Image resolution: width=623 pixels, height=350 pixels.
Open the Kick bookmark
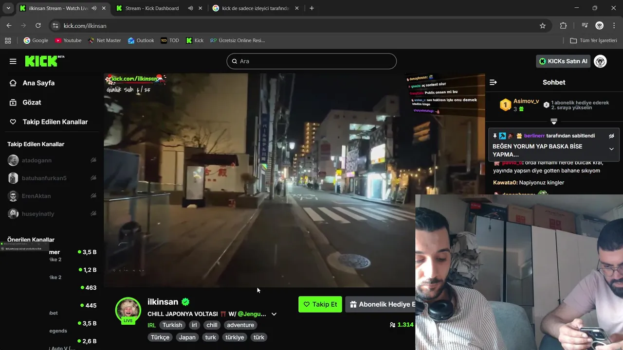coord(195,40)
